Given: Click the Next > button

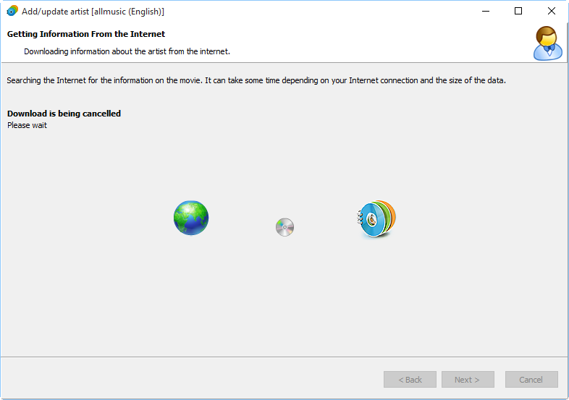Looking at the screenshot, I should click(x=468, y=379).
